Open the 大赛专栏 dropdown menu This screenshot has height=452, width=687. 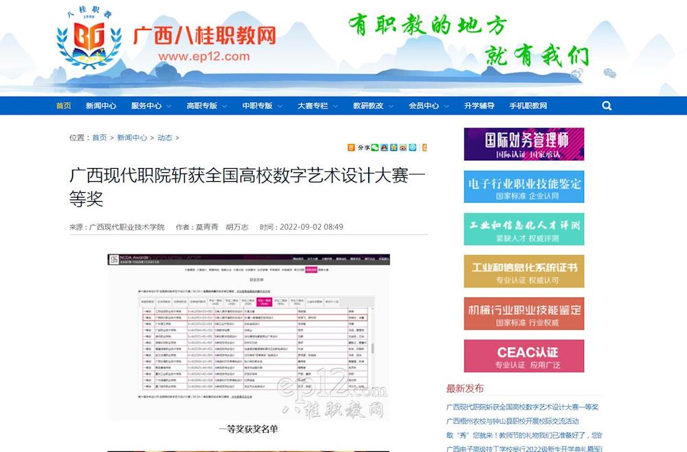(316, 106)
